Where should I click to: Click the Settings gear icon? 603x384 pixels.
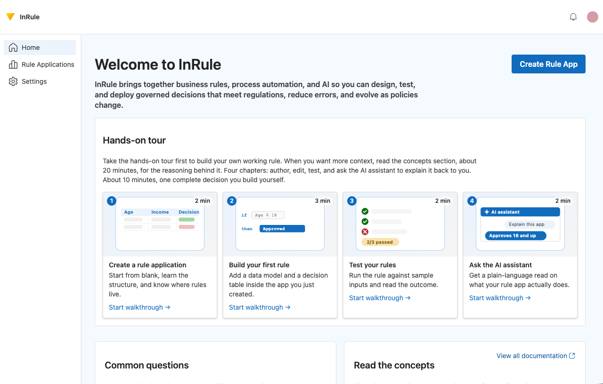pos(13,81)
